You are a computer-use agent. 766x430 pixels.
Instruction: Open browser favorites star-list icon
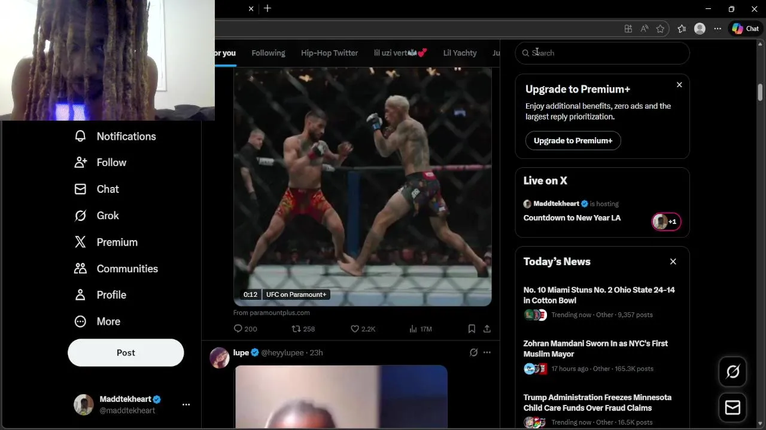click(682, 29)
